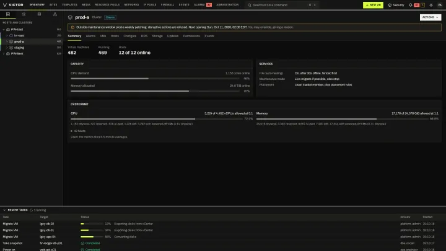Select the lgcy-app-04 task target
The width and height of the screenshot is (446, 251).
pos(48,237)
